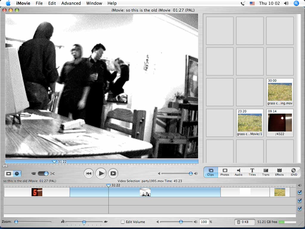Click the loud speaker icon by clip volume
The height and width of the screenshot is (229, 305).
pos(195,222)
